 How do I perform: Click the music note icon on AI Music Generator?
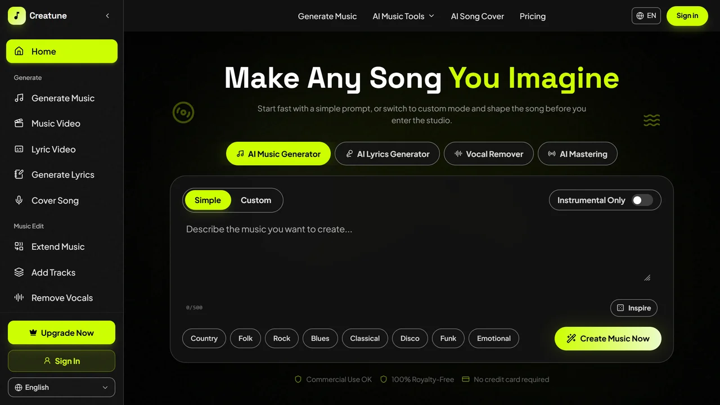pos(240,154)
